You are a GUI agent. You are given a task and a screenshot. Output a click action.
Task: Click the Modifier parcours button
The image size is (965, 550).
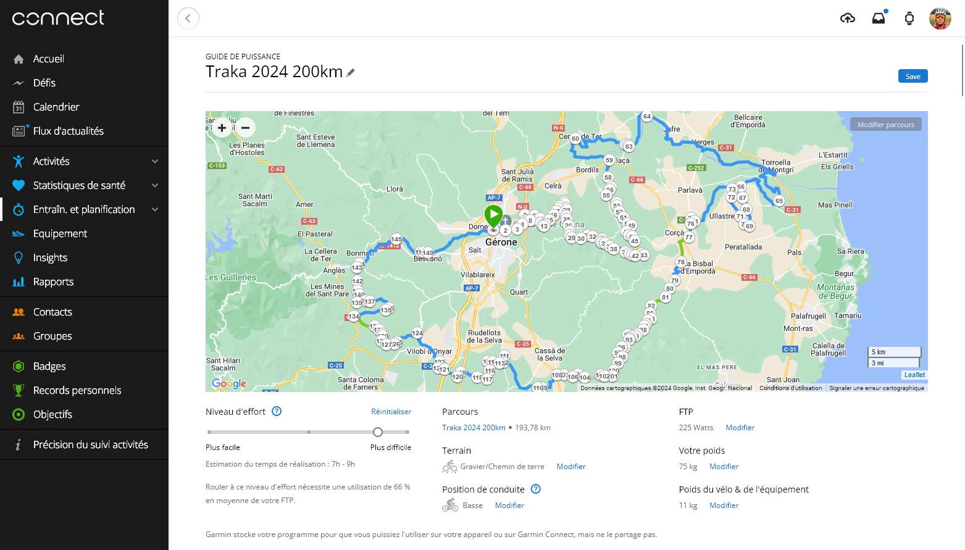885,124
